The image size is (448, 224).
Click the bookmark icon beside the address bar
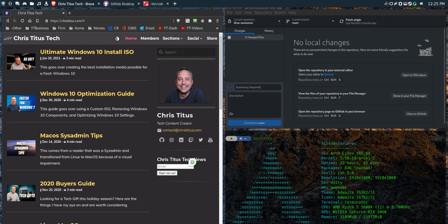[x=37, y=21]
